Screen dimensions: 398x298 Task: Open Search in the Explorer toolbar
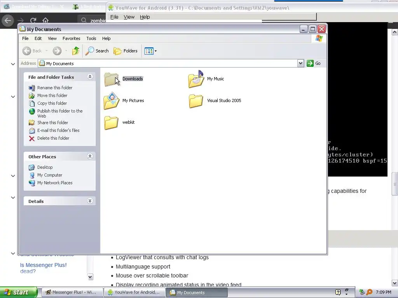click(97, 51)
